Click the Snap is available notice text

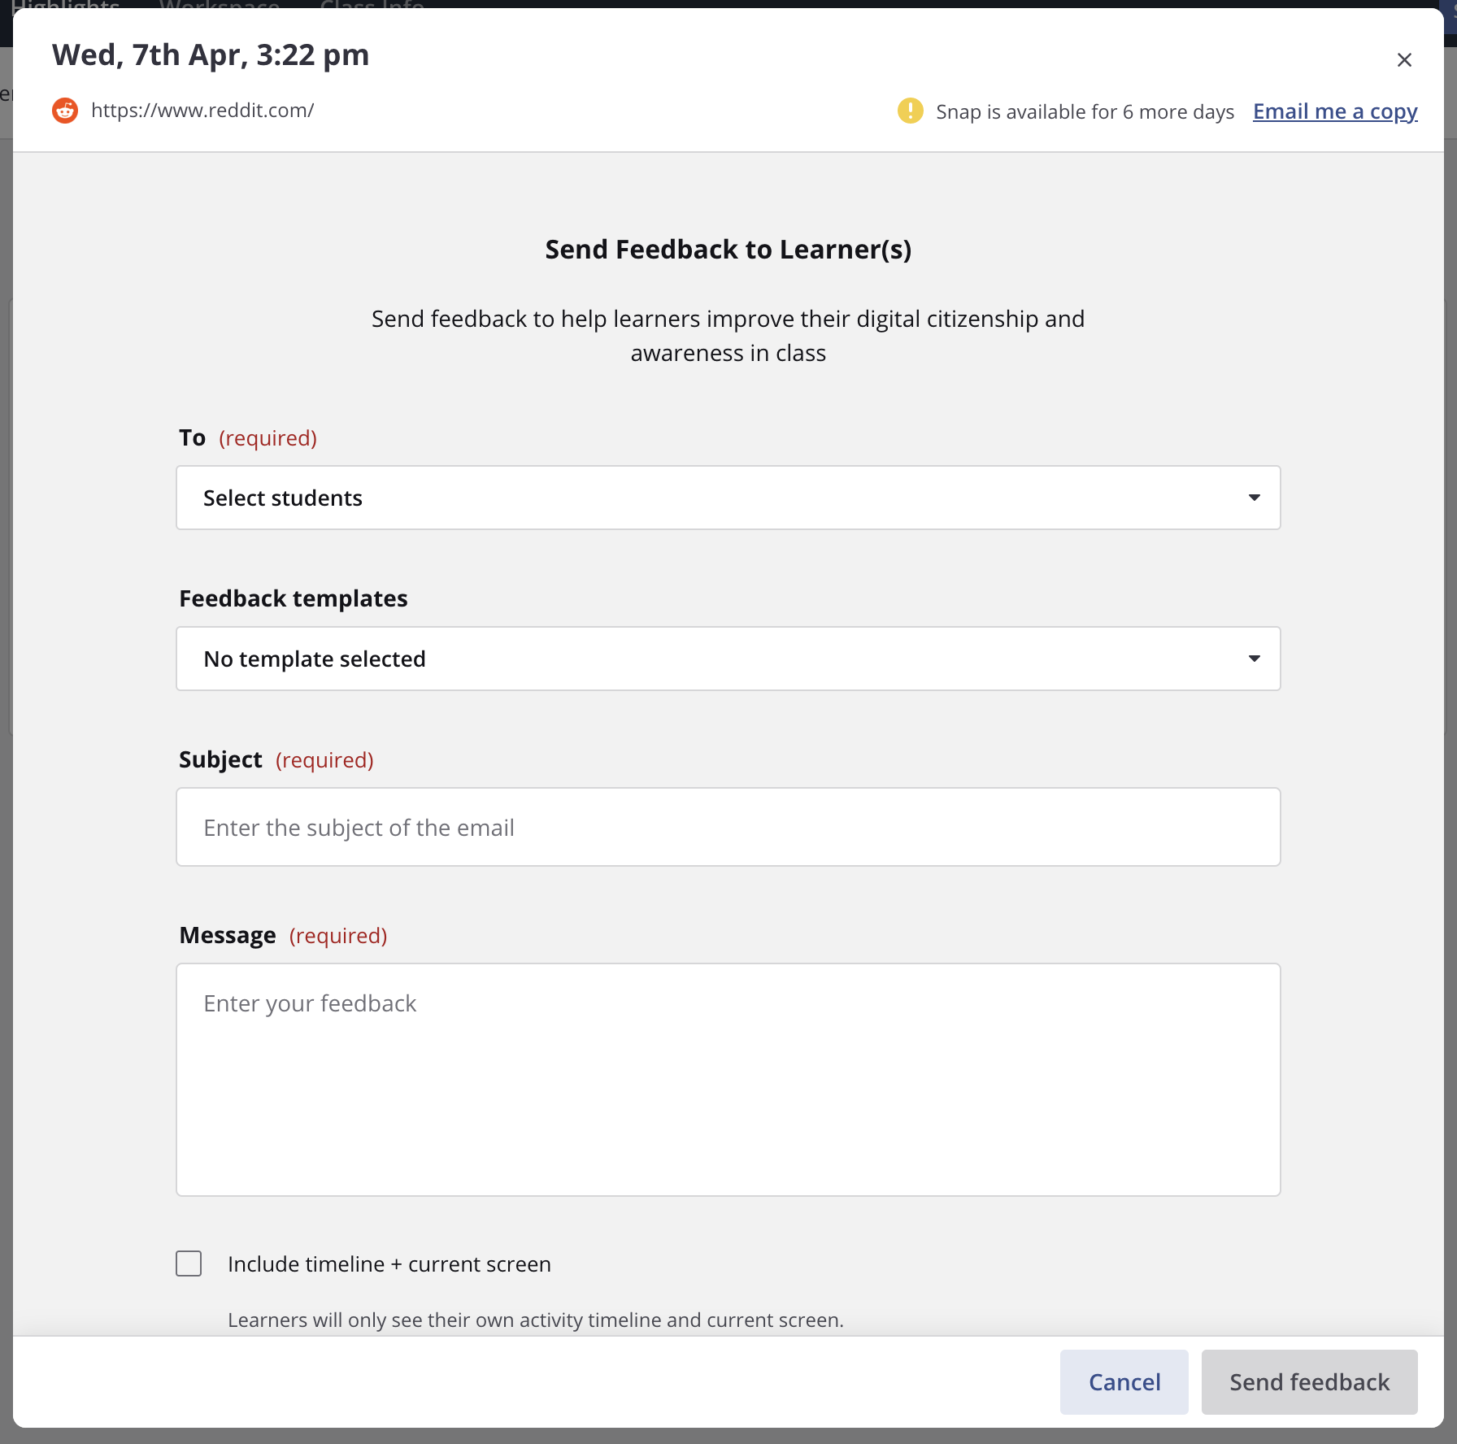[x=1085, y=112]
